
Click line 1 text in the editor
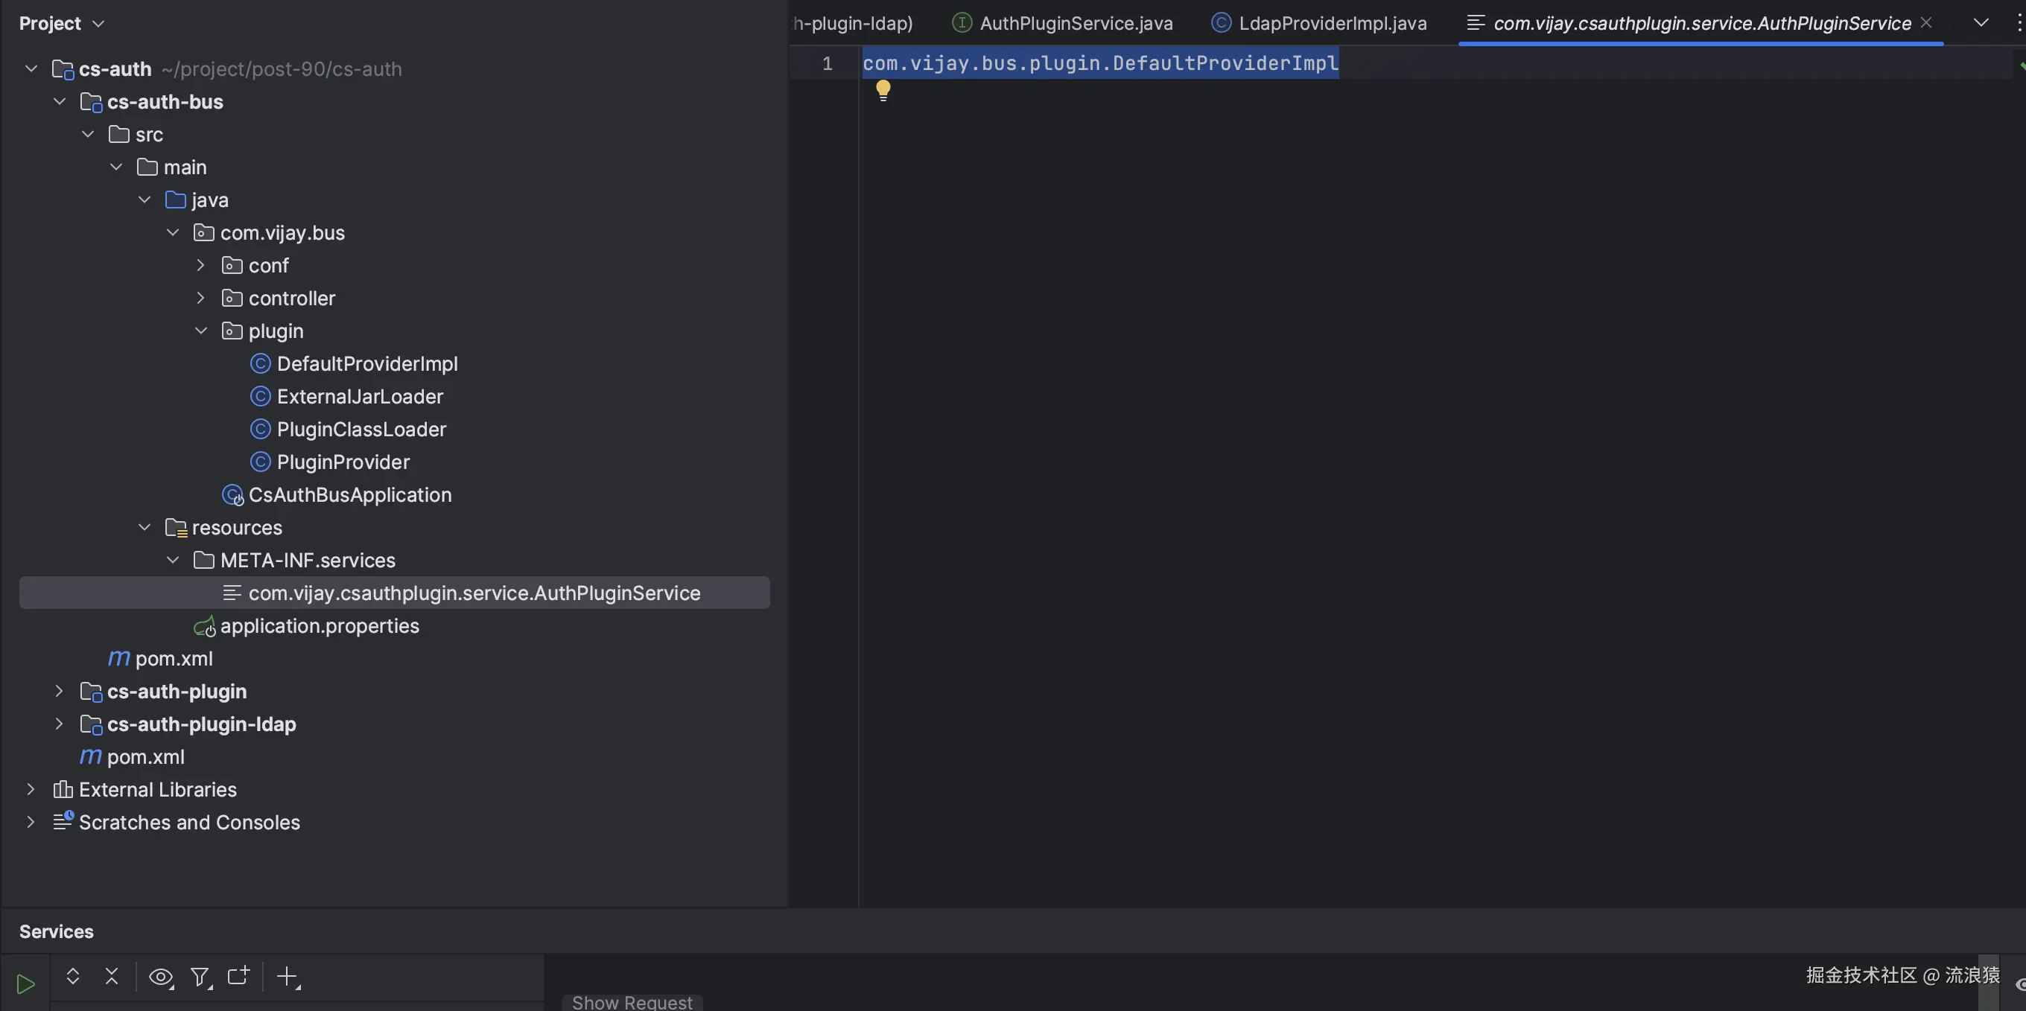click(x=1099, y=63)
